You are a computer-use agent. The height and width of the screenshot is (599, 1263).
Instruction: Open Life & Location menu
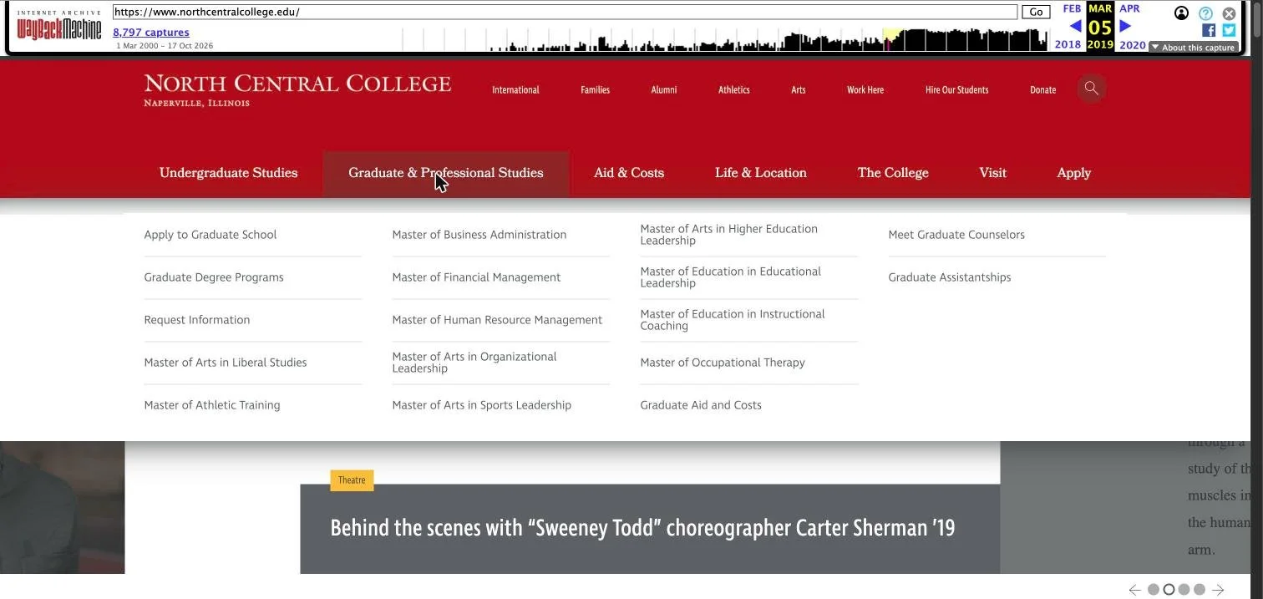pos(761,173)
